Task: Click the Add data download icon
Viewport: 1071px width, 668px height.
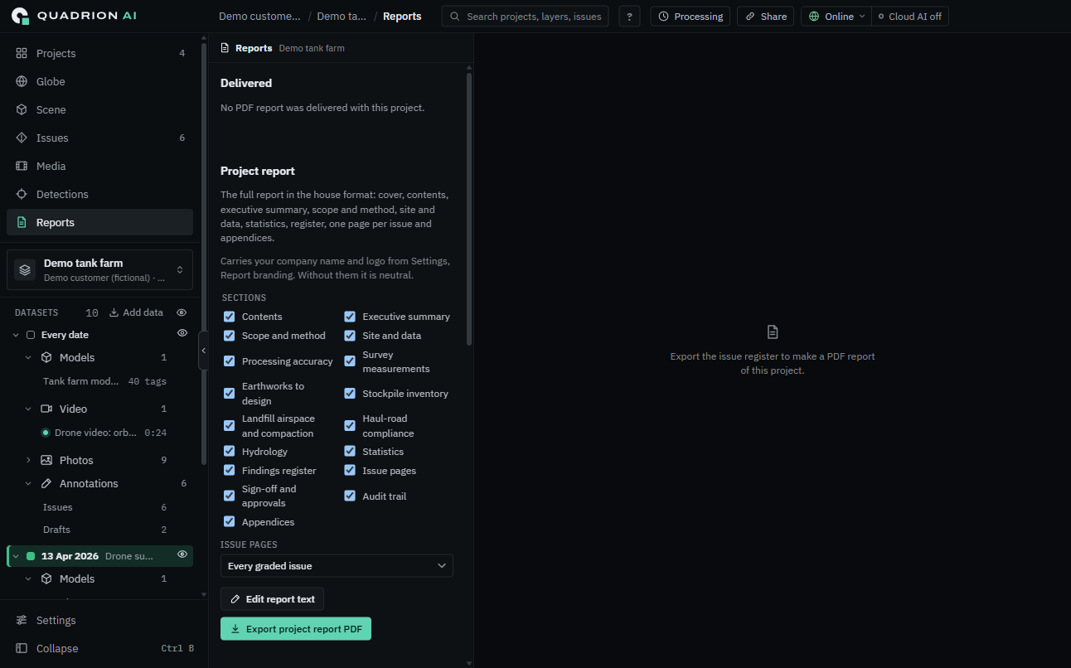Action: 114,312
